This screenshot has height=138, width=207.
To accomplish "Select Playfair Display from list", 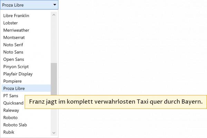I will pos(18,74).
